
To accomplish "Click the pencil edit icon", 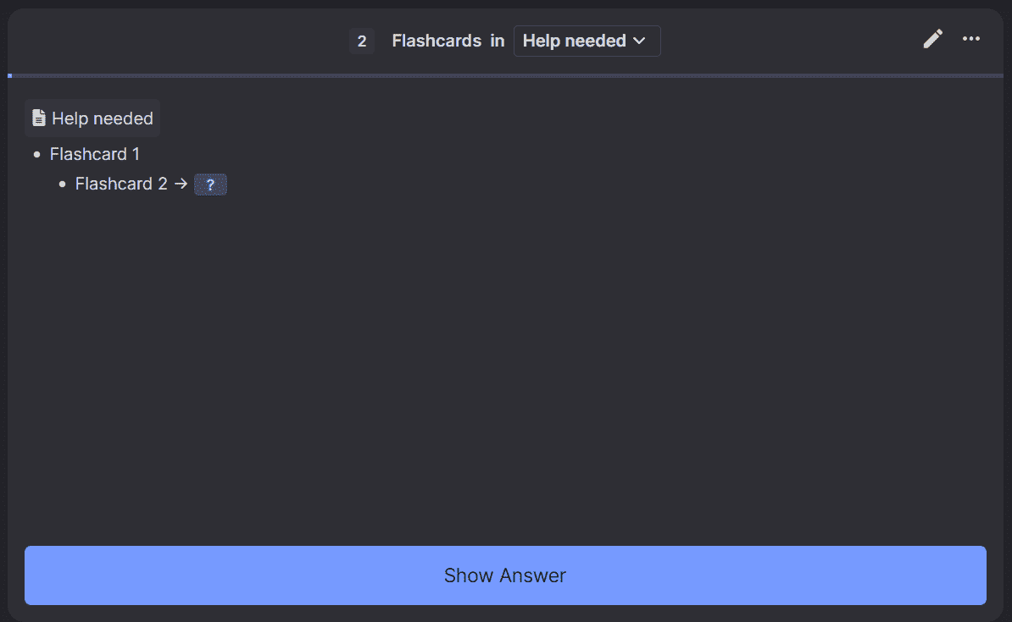I will pos(932,39).
